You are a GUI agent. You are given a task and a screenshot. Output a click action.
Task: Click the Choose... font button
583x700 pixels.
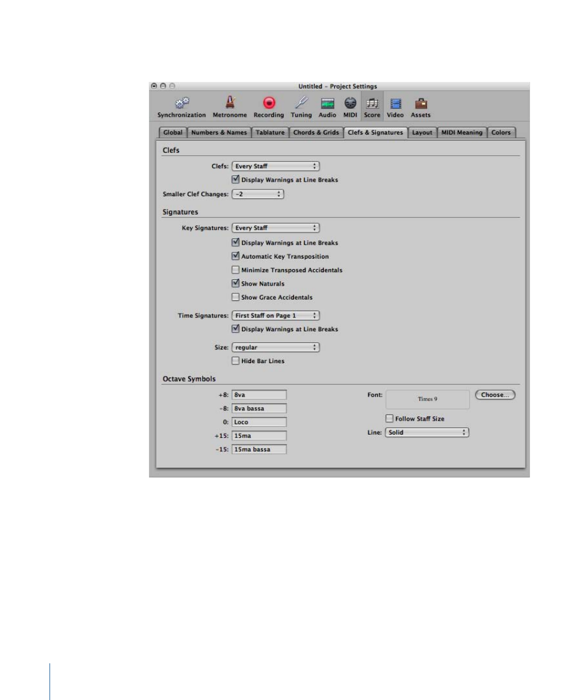point(495,395)
